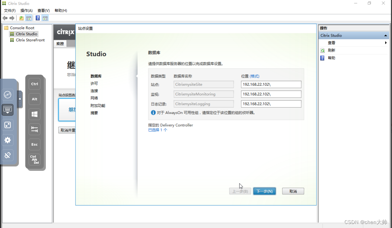
Task: Click the 取消并重 button behind dialog
Action: click(x=67, y=130)
